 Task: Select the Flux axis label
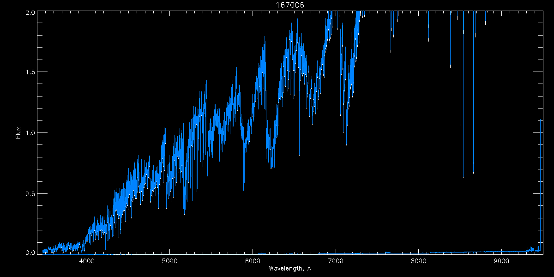[18, 133]
